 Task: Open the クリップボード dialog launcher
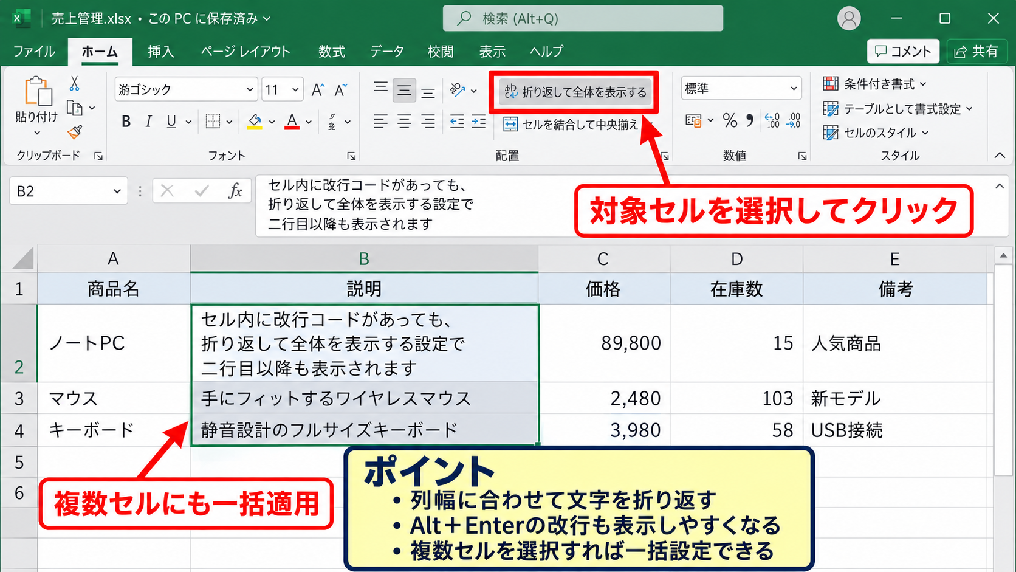pyautogui.click(x=98, y=156)
